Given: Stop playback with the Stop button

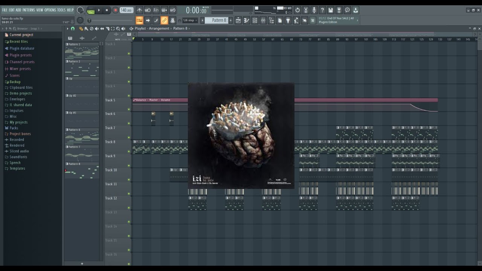Looking at the screenshot, I should click(107, 10).
